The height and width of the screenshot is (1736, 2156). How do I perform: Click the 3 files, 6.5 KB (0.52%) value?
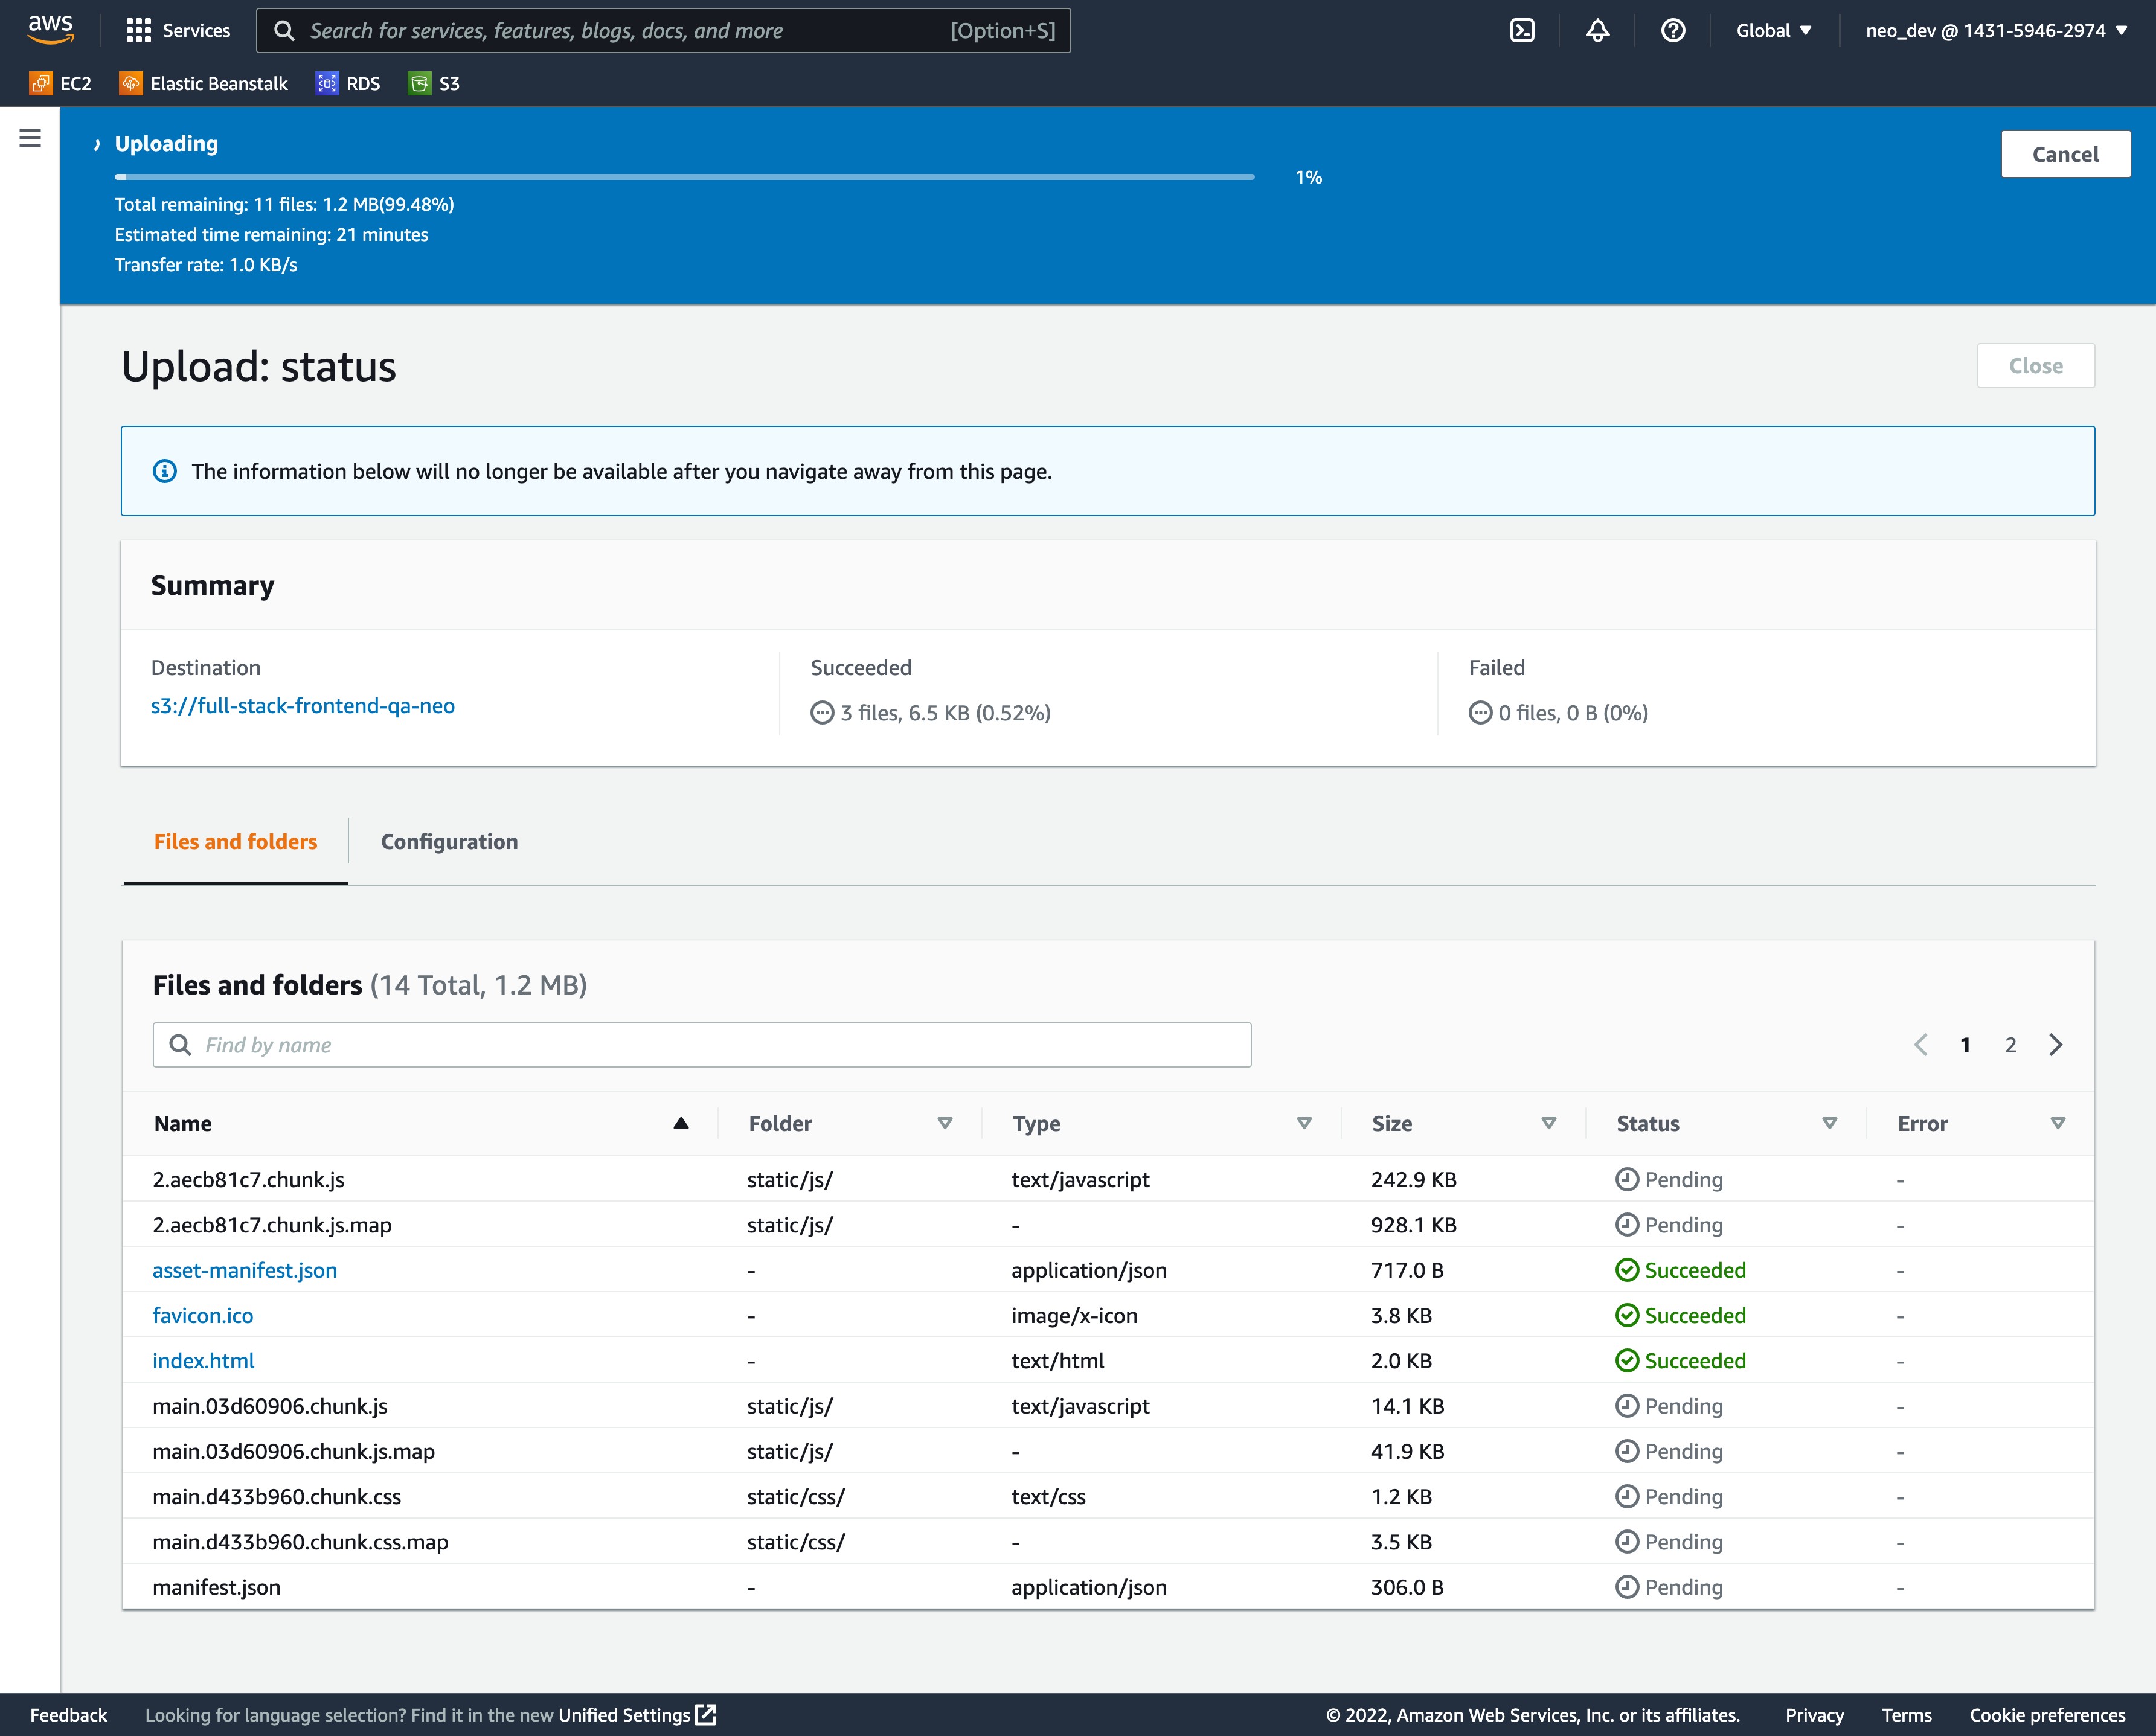945,713
